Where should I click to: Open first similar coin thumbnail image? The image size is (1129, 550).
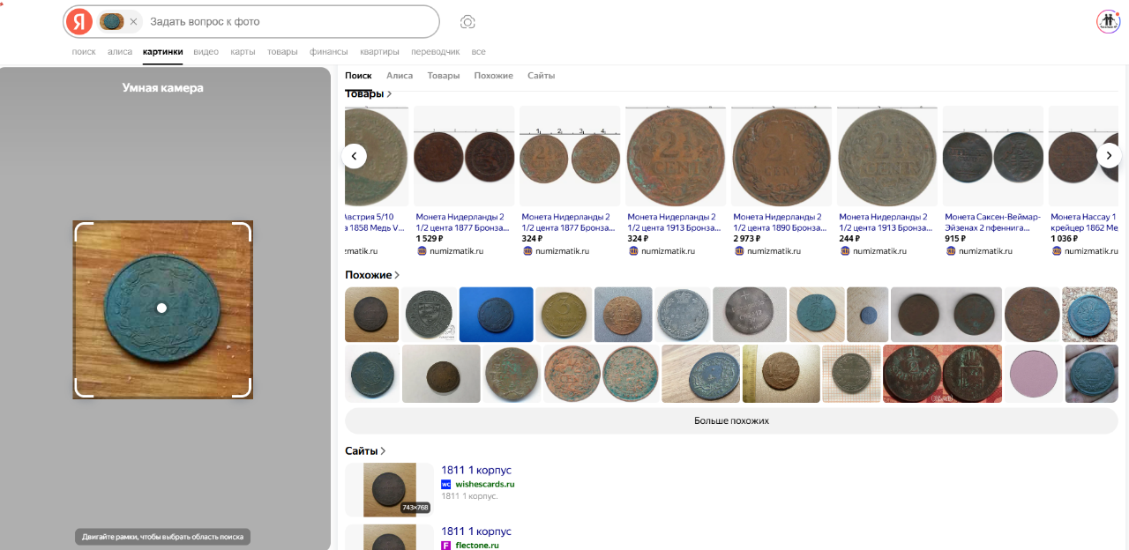[371, 315]
